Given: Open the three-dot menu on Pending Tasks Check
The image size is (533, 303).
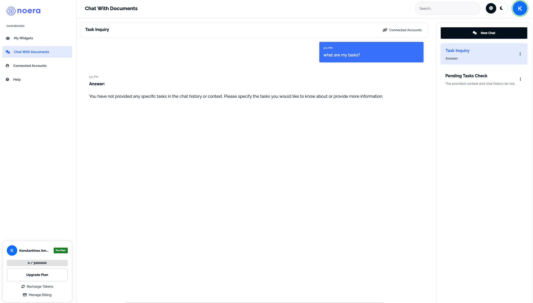Looking at the screenshot, I should 520,79.
